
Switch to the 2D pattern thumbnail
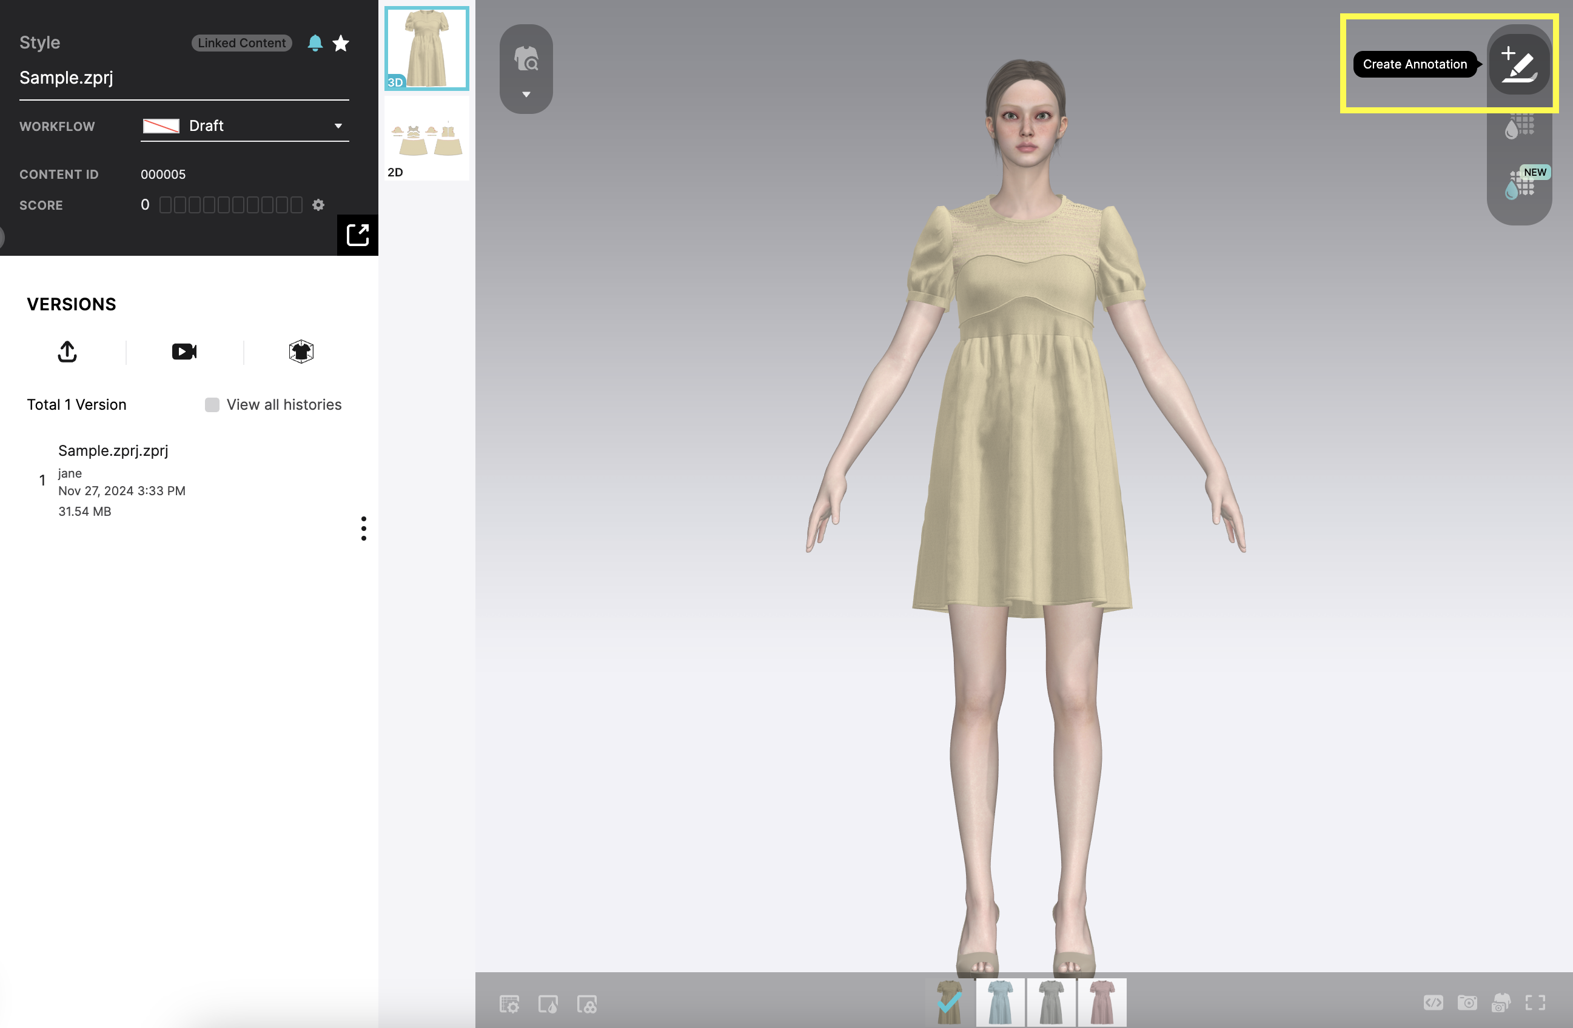426,139
